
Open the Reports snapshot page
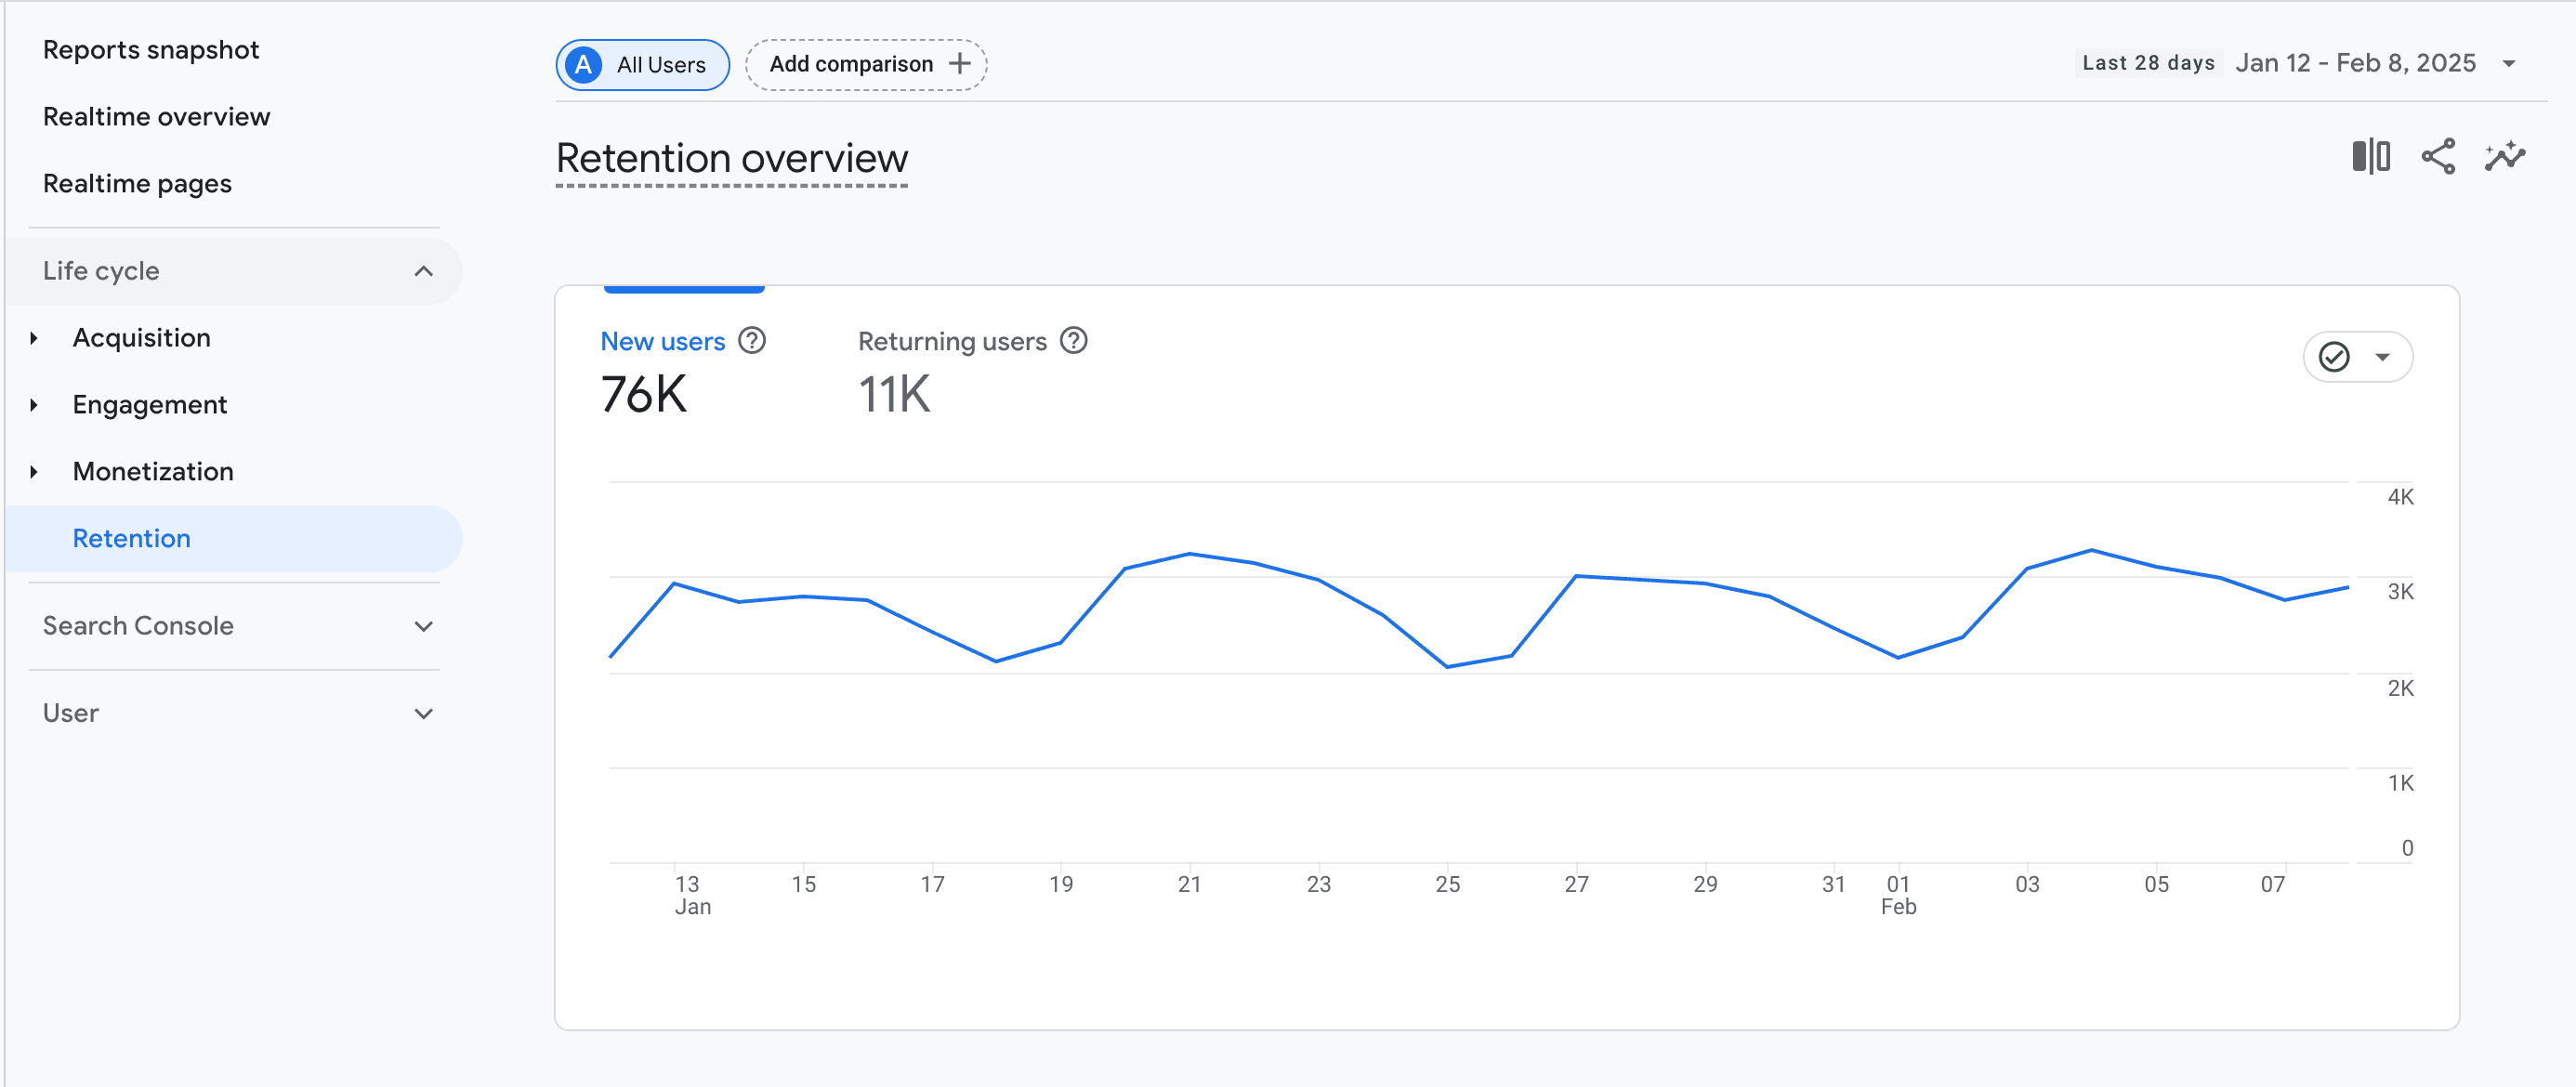coord(151,50)
